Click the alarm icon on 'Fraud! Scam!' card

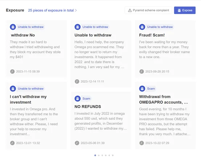[142, 27]
